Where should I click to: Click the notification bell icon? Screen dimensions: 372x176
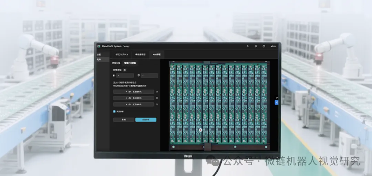pos(248,46)
